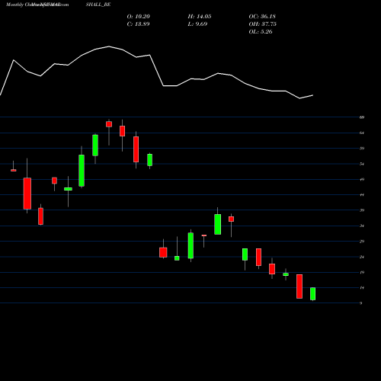Click the highest red candle near 69

click(109, 124)
